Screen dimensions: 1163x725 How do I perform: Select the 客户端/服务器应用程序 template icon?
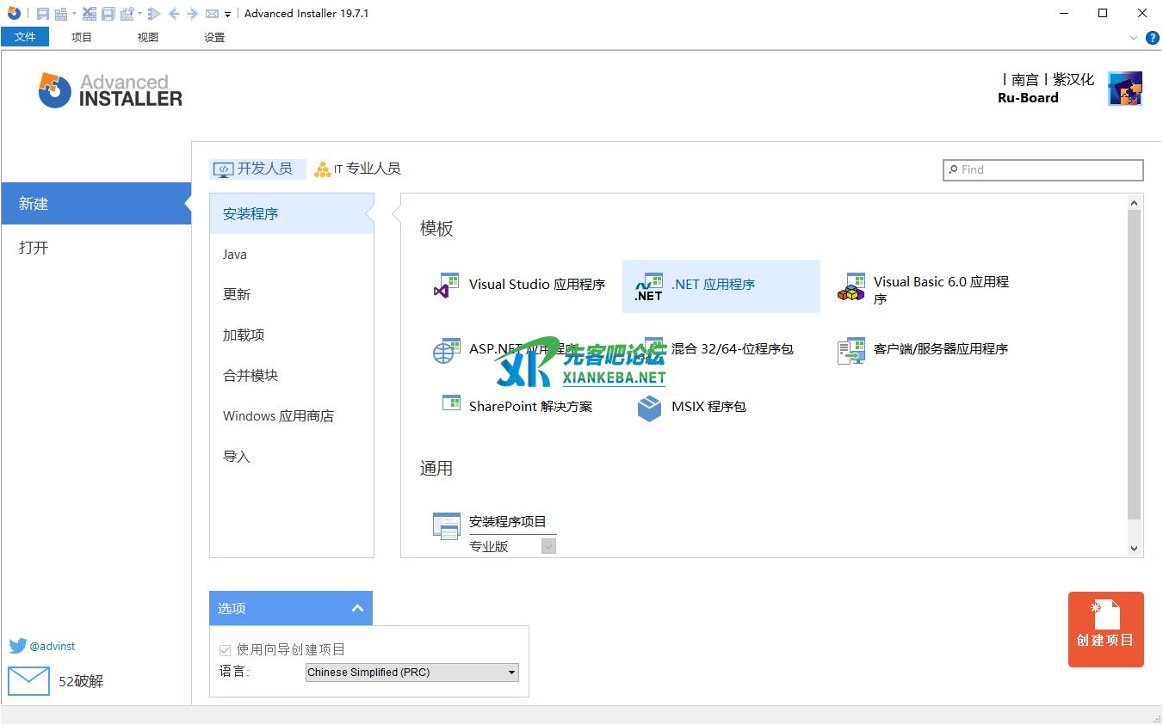(851, 349)
